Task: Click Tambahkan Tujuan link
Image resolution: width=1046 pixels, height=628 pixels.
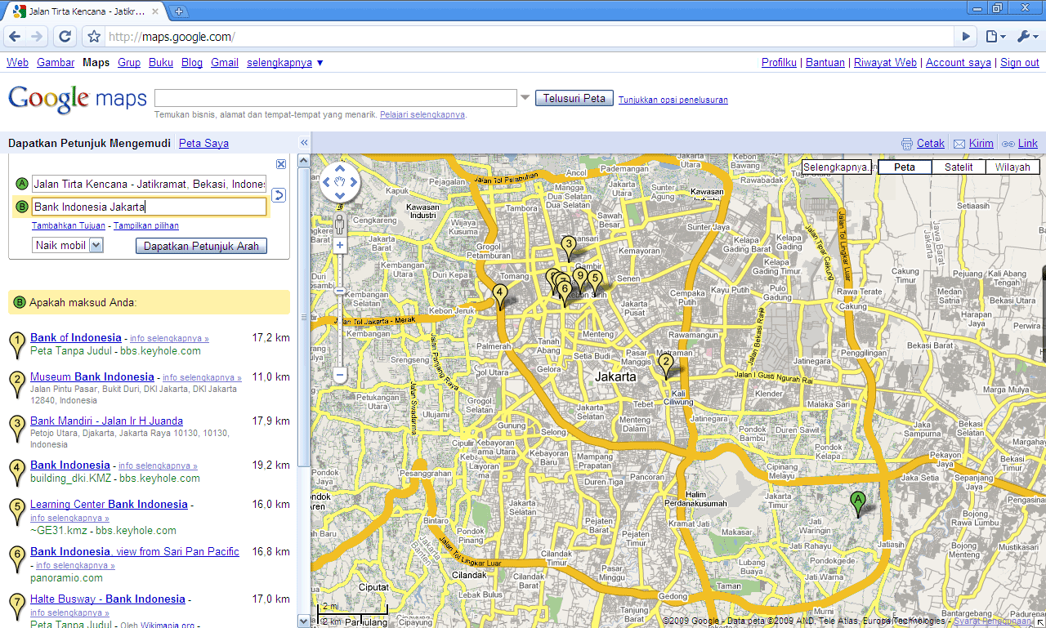Action: 69,225
